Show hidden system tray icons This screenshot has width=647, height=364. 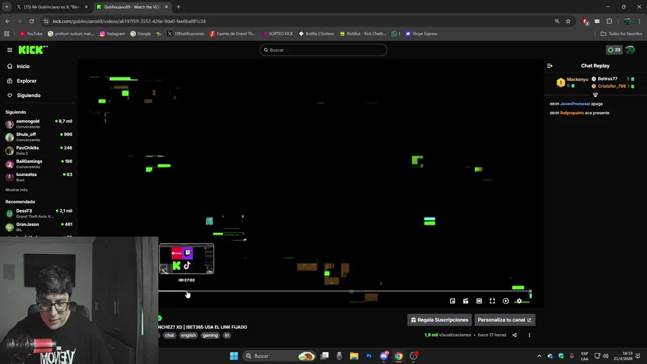[539, 356]
